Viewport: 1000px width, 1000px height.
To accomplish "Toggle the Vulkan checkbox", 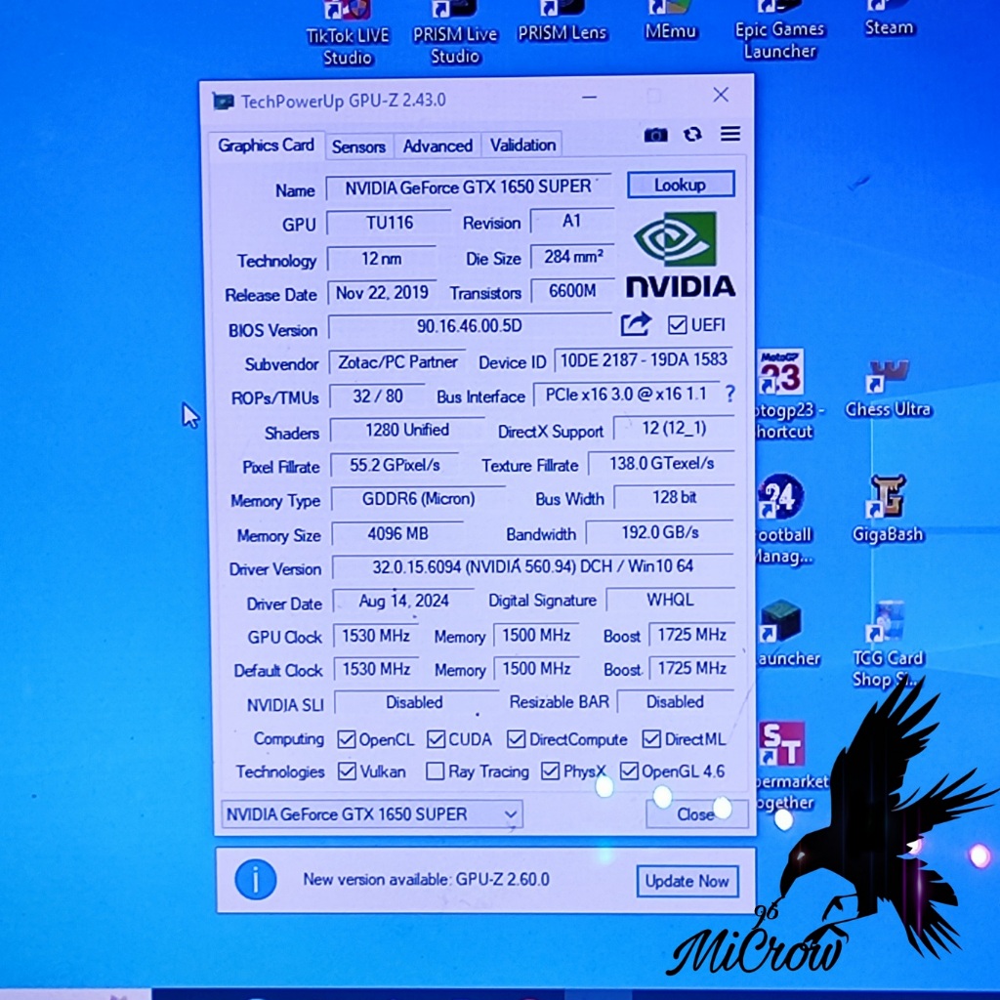I will (x=347, y=771).
